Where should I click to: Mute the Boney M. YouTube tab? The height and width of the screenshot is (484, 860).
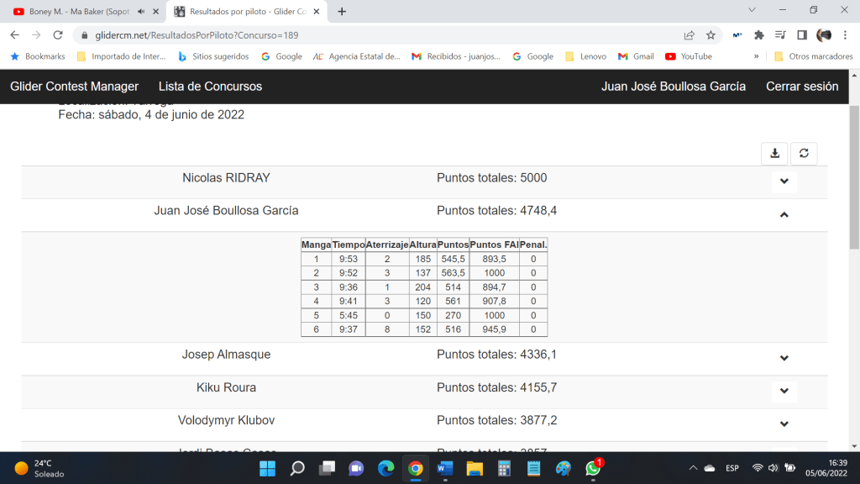(x=140, y=12)
